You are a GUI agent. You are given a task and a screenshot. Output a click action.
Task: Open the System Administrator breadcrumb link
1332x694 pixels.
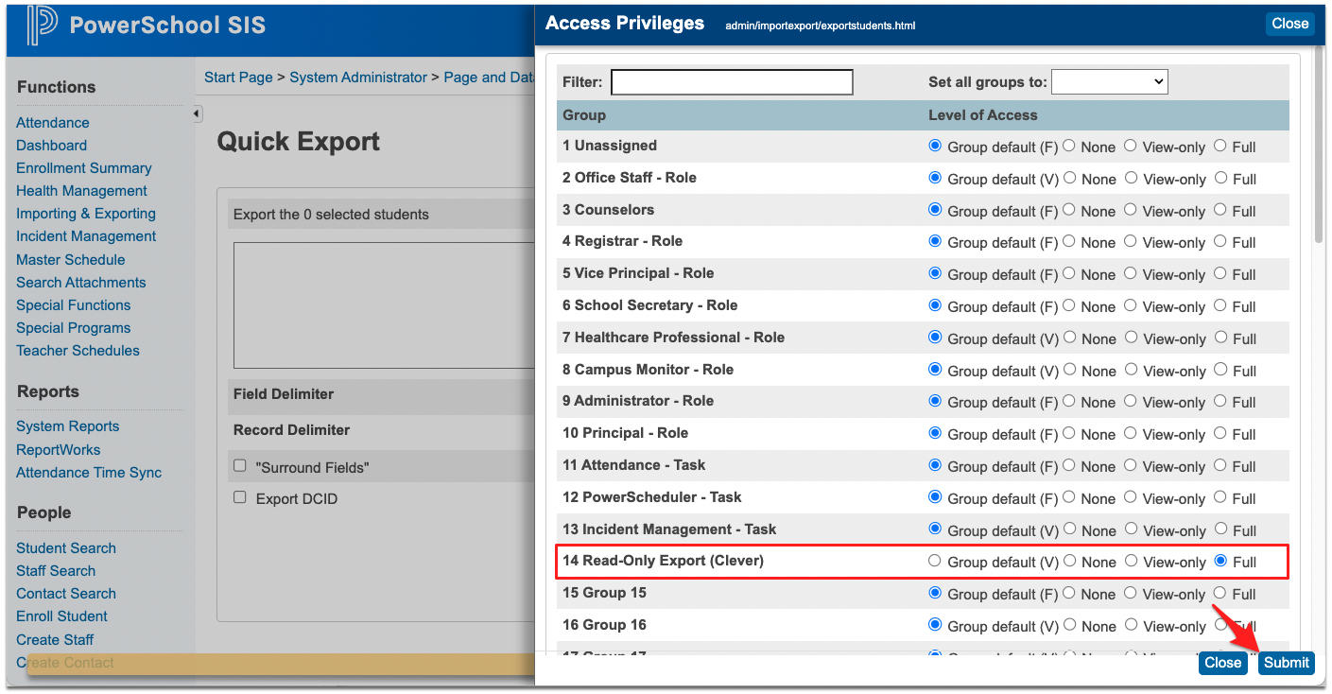click(357, 77)
